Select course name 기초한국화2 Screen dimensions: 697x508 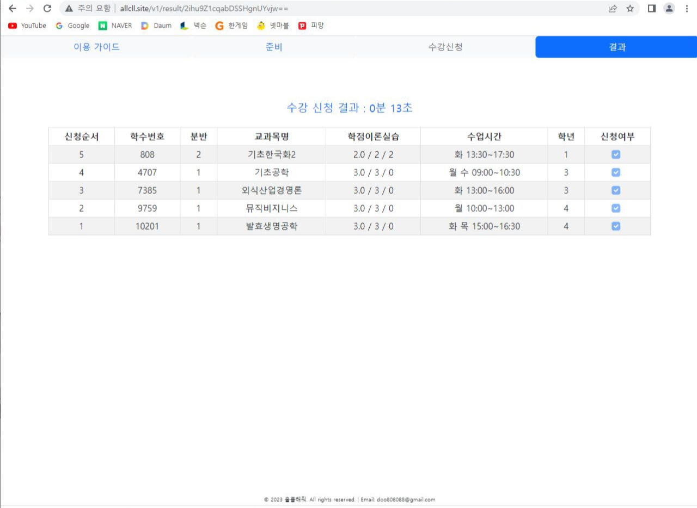point(272,154)
